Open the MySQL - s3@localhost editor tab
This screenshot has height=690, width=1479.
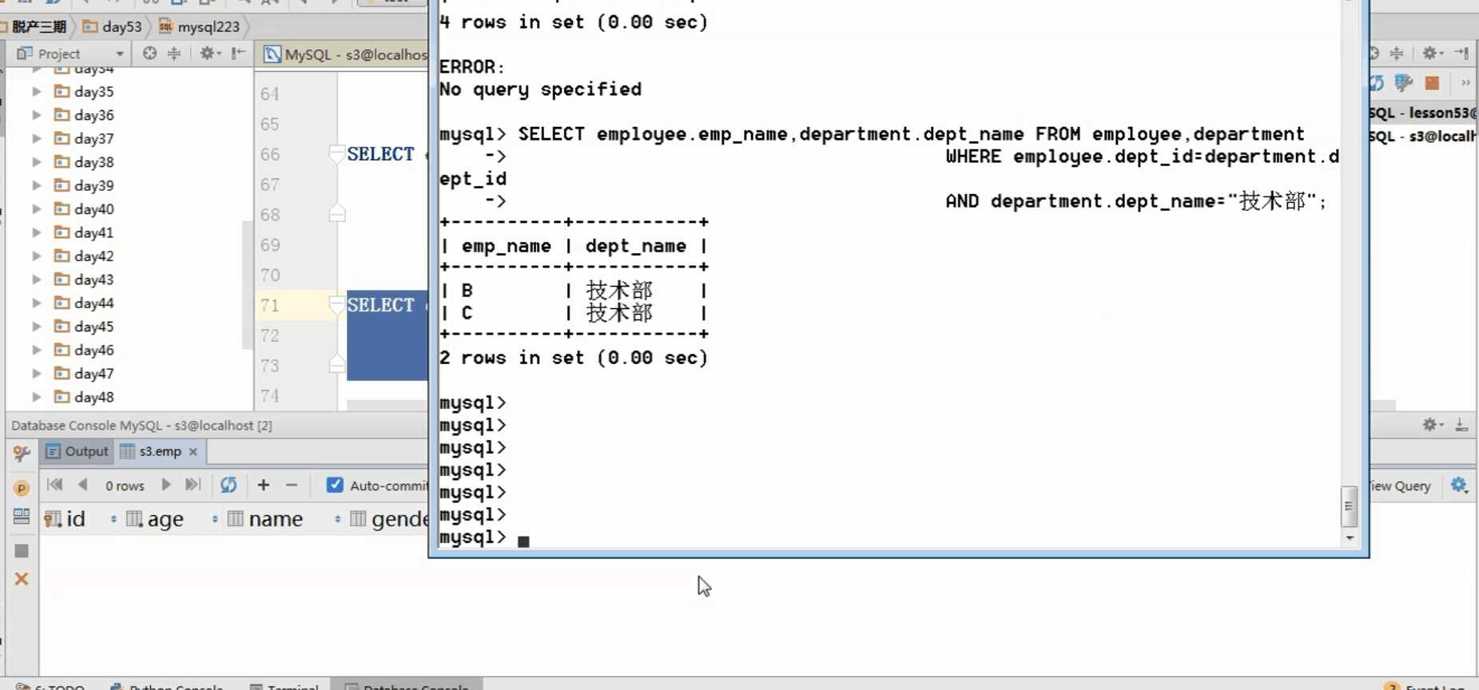[x=345, y=54]
